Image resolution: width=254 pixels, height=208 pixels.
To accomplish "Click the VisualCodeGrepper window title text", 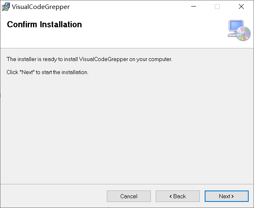I will tap(41, 7).
